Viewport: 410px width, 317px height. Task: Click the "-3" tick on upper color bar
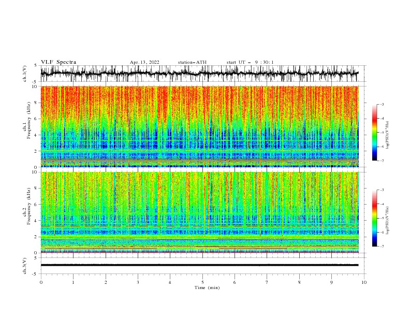point(382,104)
